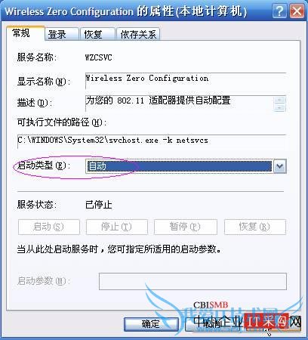Click the 停止(T) button
The width and height of the screenshot is (308, 340).
(117, 227)
